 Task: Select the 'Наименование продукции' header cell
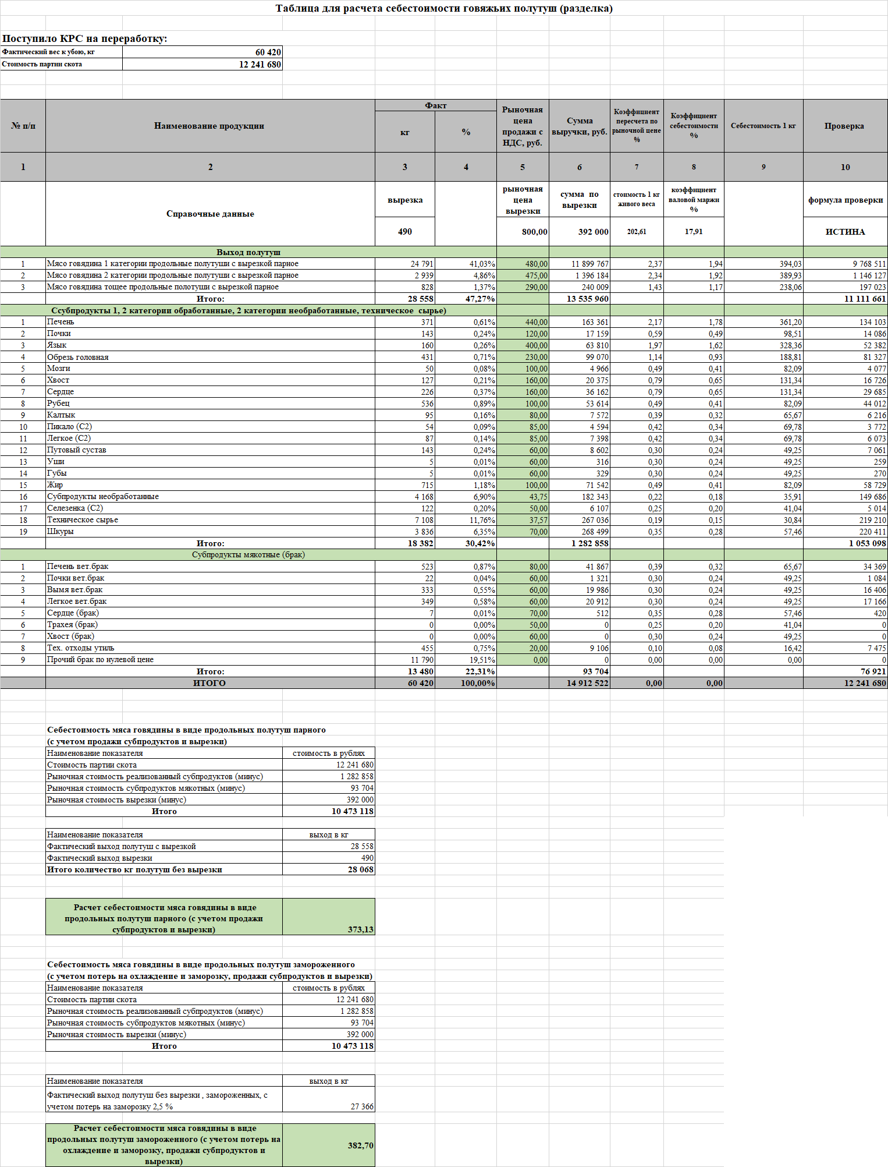click(209, 126)
